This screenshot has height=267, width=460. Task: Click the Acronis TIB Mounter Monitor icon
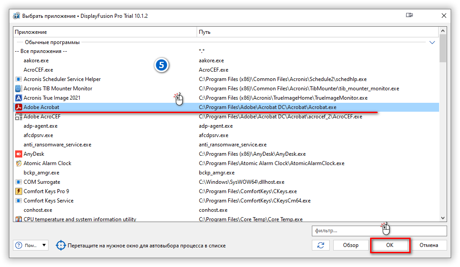pos(19,89)
